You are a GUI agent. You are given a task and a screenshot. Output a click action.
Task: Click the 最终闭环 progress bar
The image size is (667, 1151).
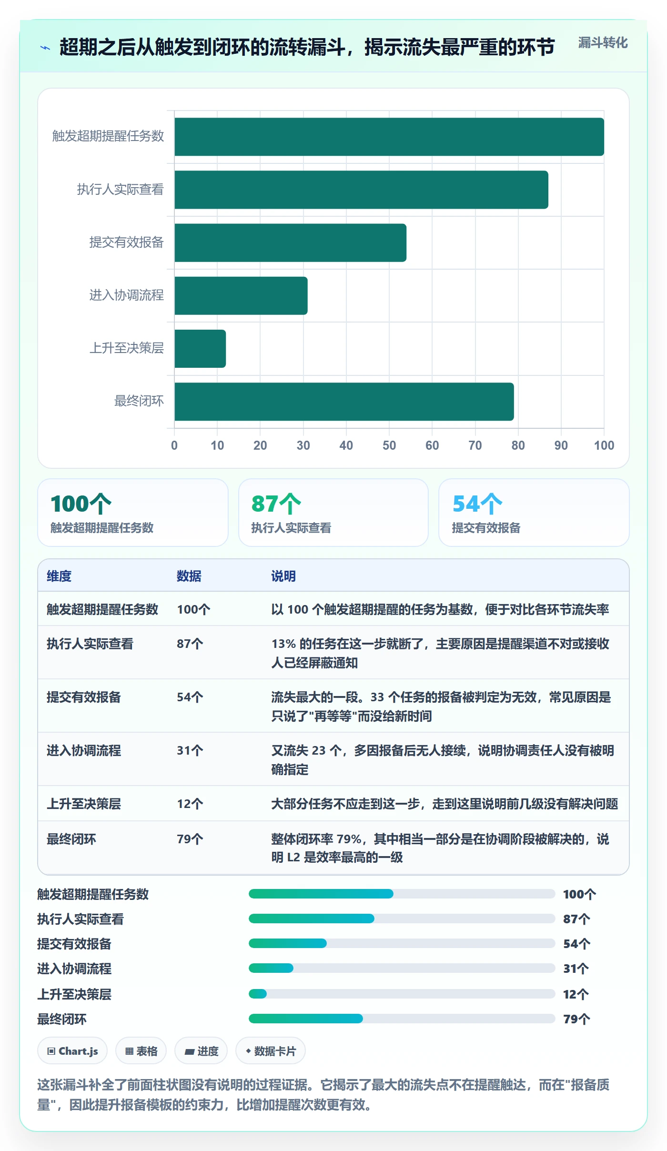402,1019
